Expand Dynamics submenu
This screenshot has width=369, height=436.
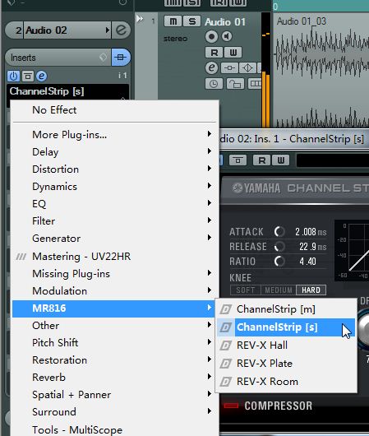(114, 186)
